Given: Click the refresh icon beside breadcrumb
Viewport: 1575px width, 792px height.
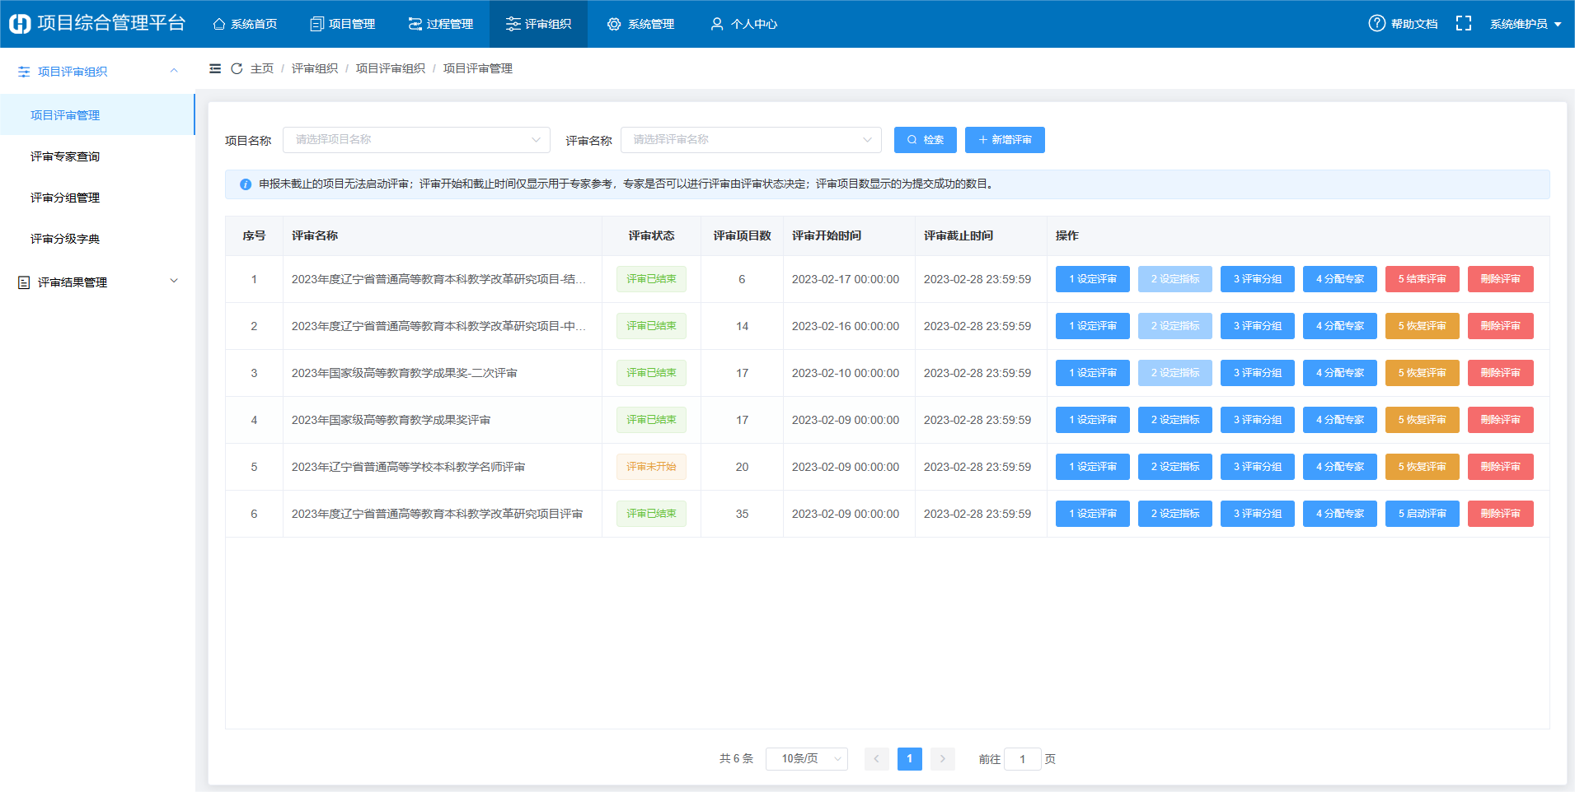Looking at the screenshot, I should (x=237, y=68).
